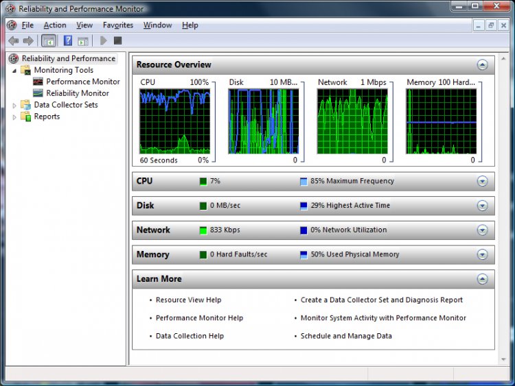Click the green Disk MB/sec indicator square
The height and width of the screenshot is (386, 515).
click(203, 206)
